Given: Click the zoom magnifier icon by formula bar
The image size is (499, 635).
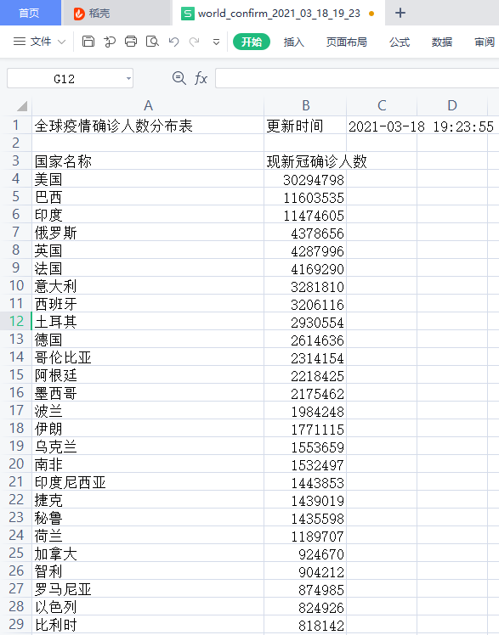Looking at the screenshot, I should [179, 78].
